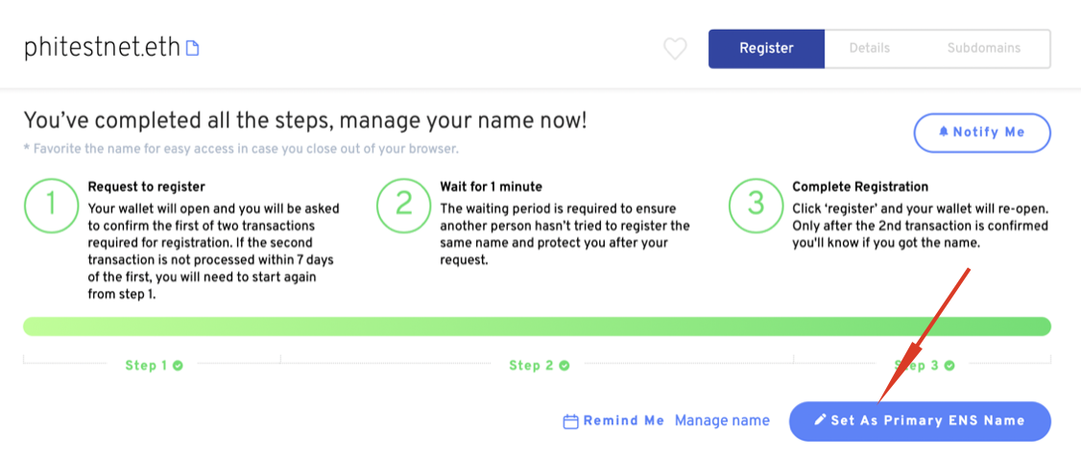The image size is (1081, 457).
Task: Switch to the Register tab
Action: pos(767,48)
